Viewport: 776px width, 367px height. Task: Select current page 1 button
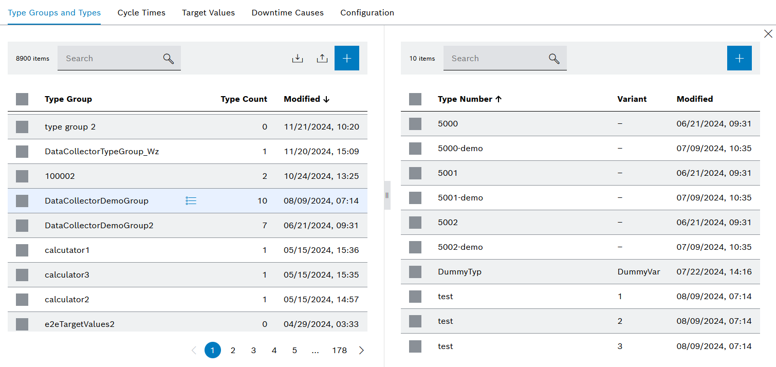[213, 351]
